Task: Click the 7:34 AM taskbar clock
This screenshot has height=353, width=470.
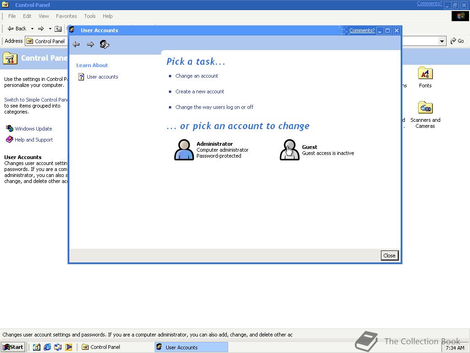Action: click(x=455, y=348)
